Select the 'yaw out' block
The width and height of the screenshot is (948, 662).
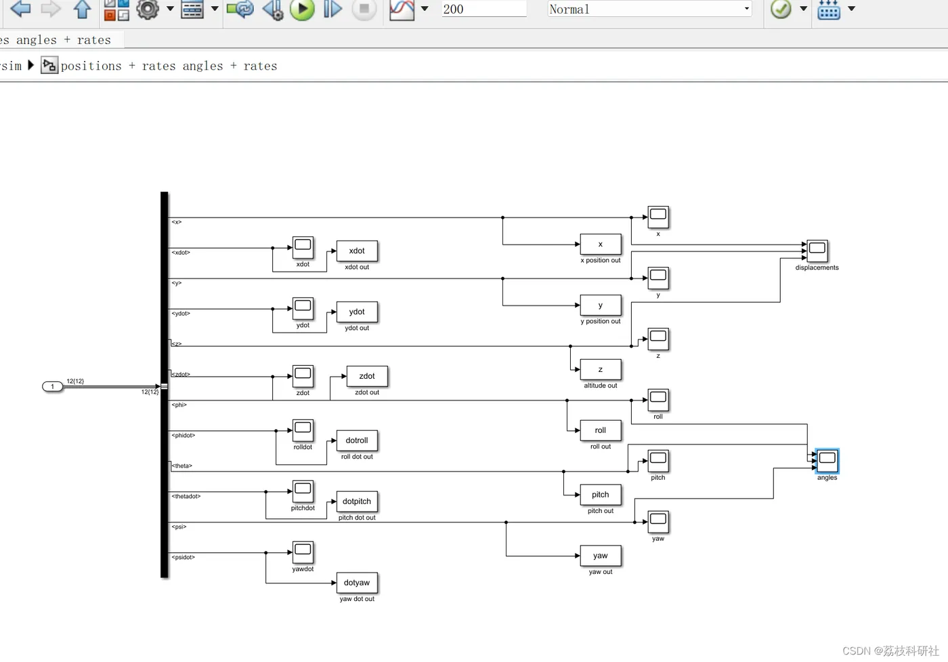[x=601, y=556]
